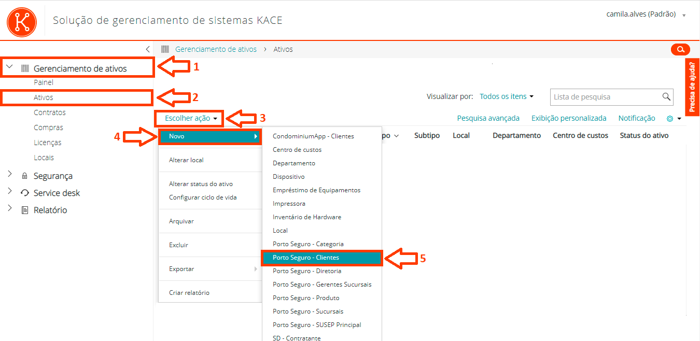Click the Notificação link
The width and height of the screenshot is (700, 341).
[637, 119]
